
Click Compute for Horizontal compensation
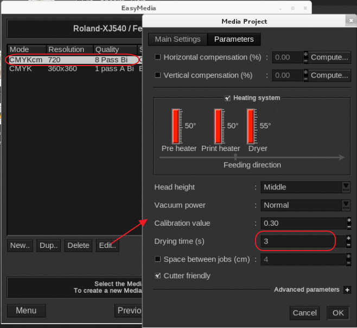(x=329, y=57)
